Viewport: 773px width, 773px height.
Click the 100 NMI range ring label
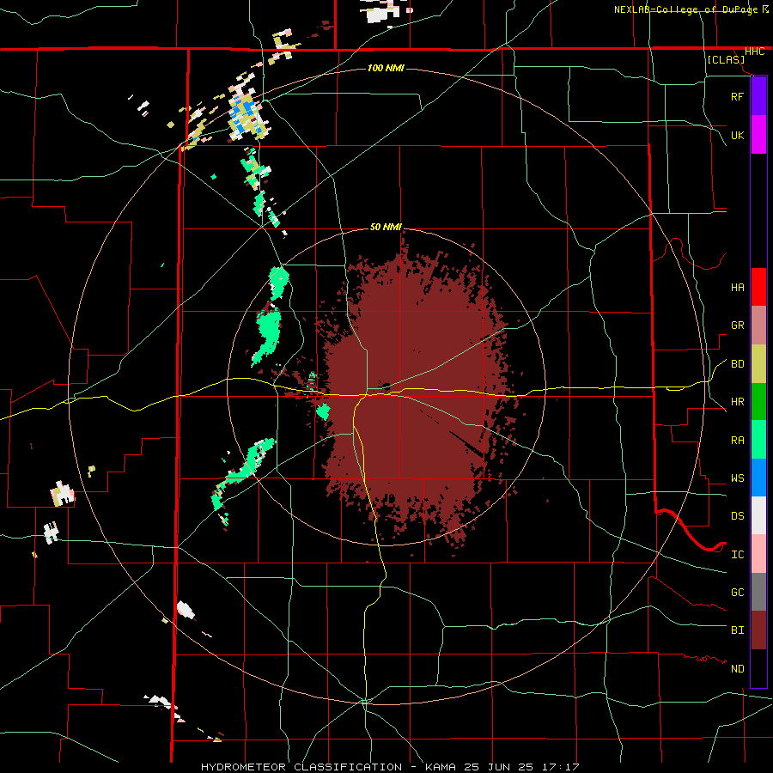pyautogui.click(x=386, y=68)
